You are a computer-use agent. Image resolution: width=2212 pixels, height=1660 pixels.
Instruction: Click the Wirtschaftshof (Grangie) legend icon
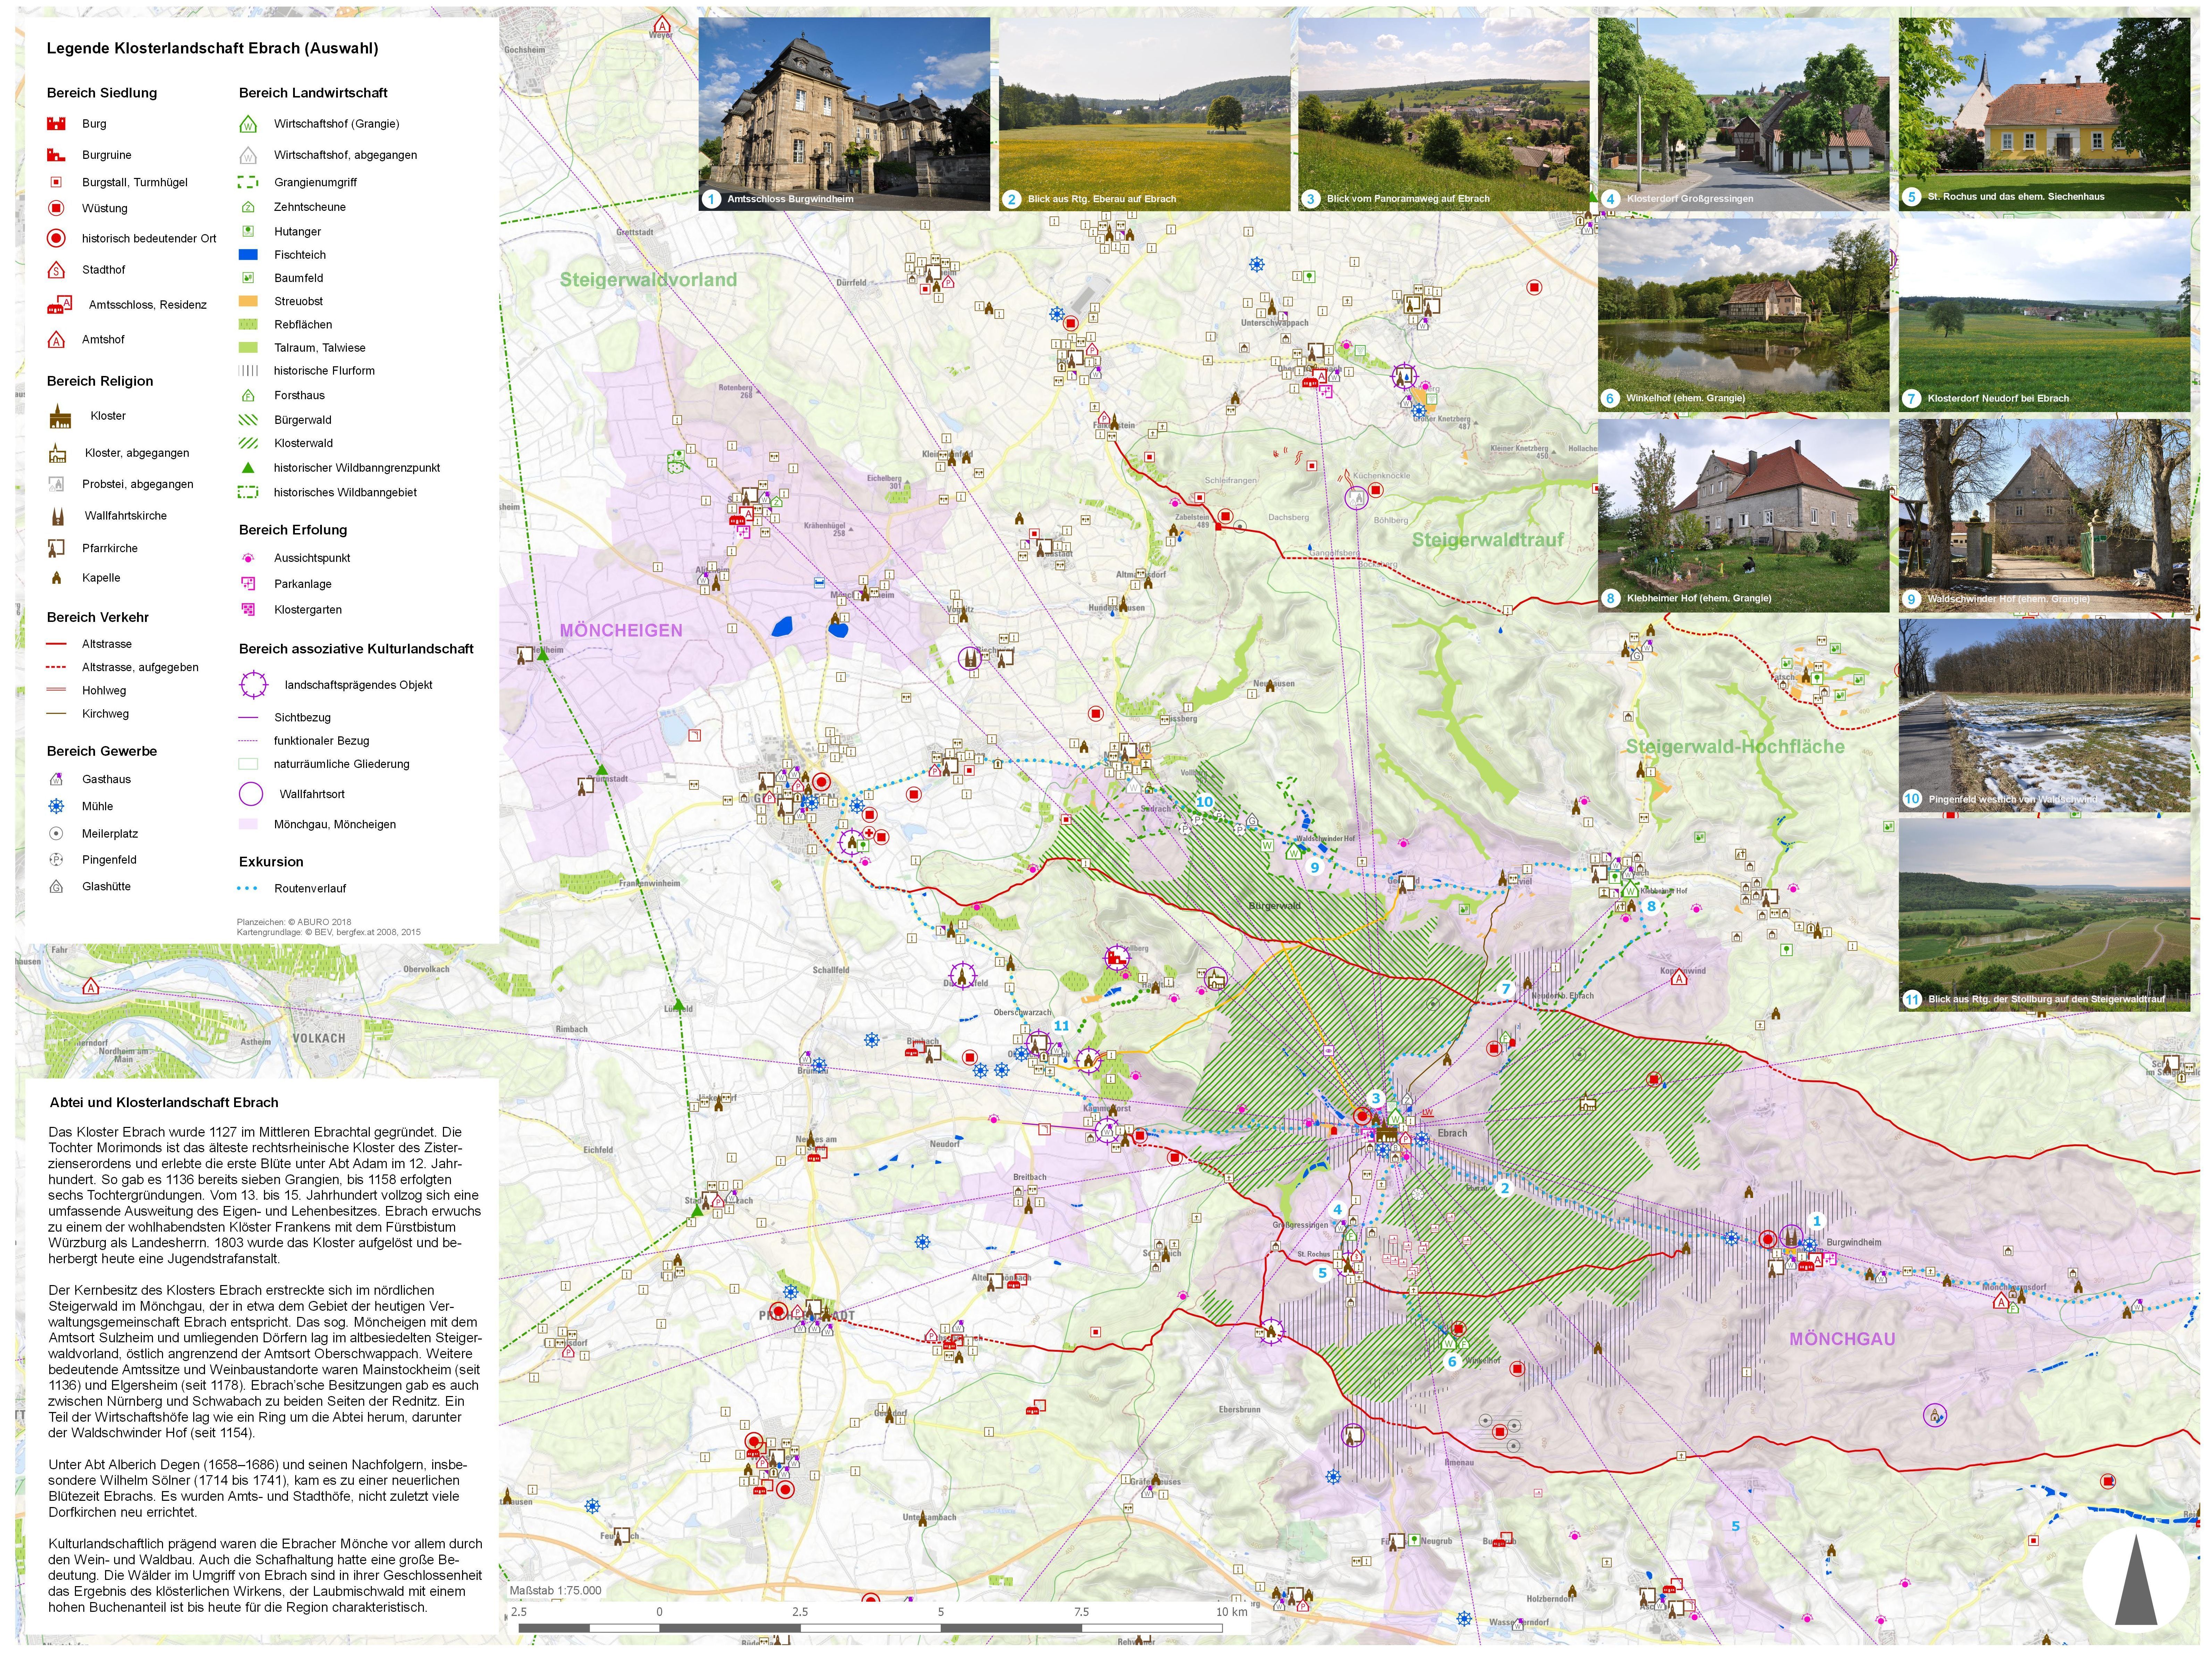248,125
